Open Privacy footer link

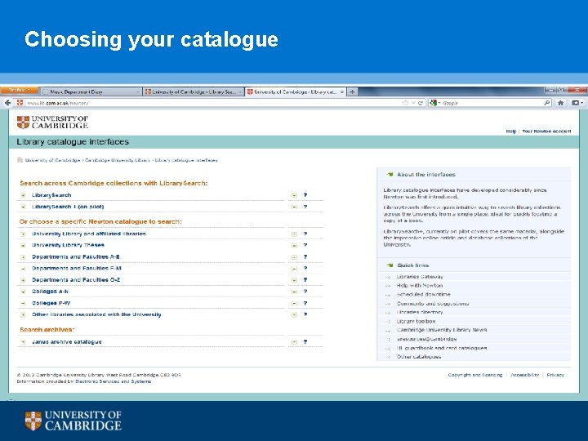[x=555, y=375]
